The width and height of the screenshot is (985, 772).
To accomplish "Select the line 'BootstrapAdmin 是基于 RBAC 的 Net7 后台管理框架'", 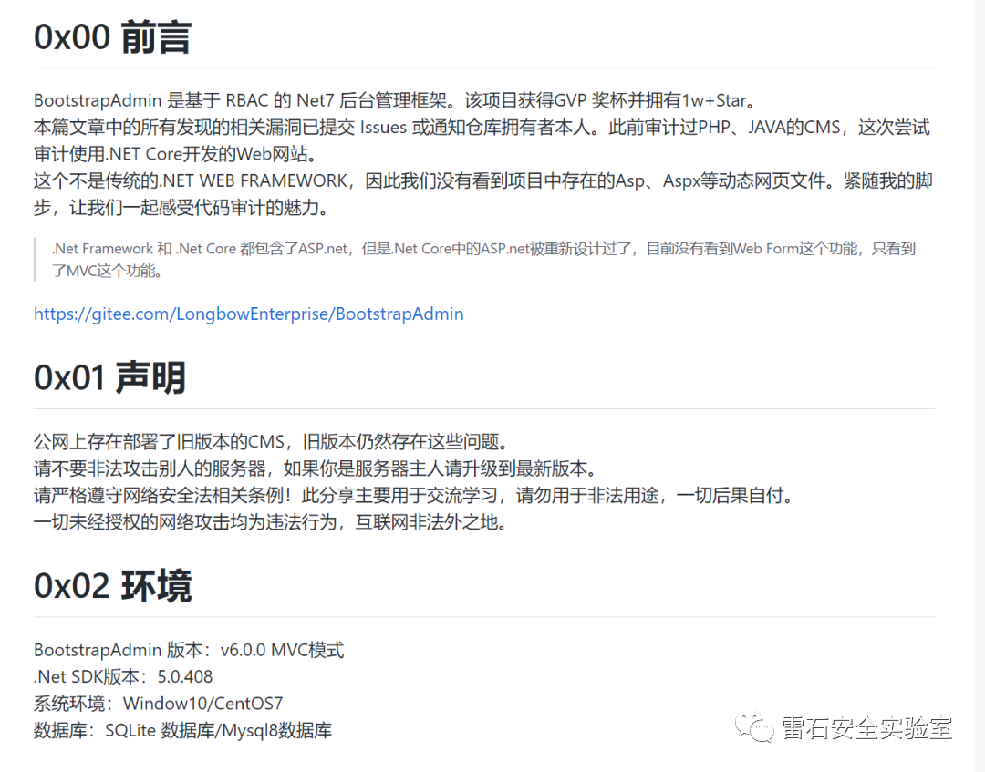I will click(397, 100).
